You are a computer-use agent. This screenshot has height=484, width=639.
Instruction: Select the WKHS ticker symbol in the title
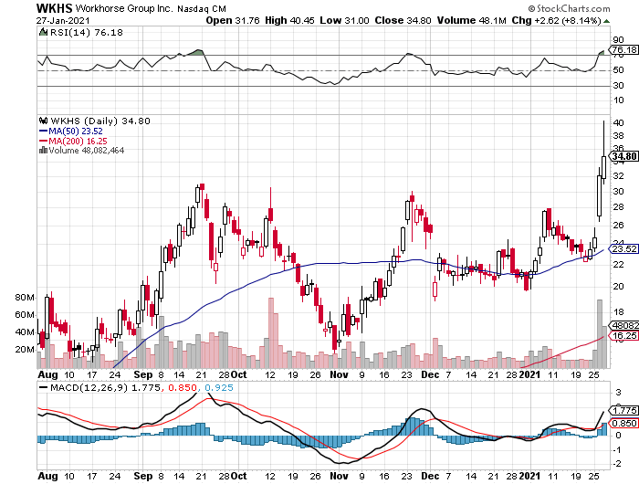(54, 8)
